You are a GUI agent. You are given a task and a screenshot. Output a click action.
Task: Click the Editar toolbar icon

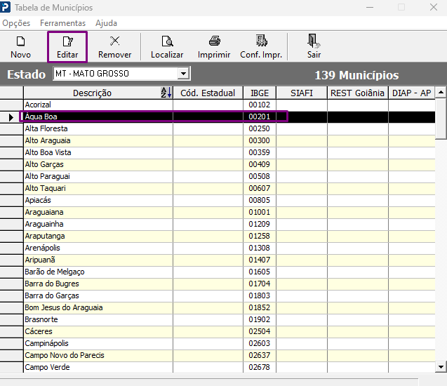coord(67,41)
